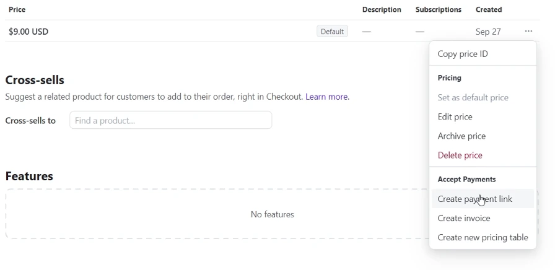Click the Sep 27 created date

click(x=488, y=32)
